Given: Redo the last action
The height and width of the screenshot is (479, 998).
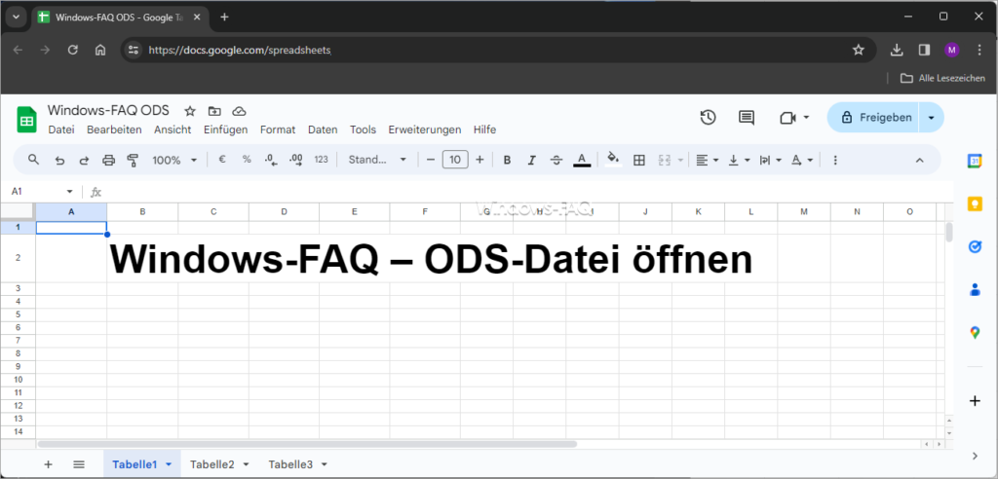Looking at the screenshot, I should [84, 161].
